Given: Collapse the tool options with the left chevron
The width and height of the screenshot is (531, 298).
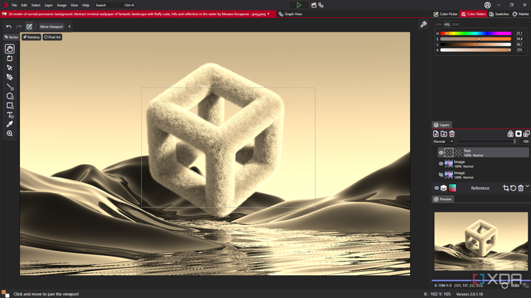Looking at the screenshot, I should point(69,26).
